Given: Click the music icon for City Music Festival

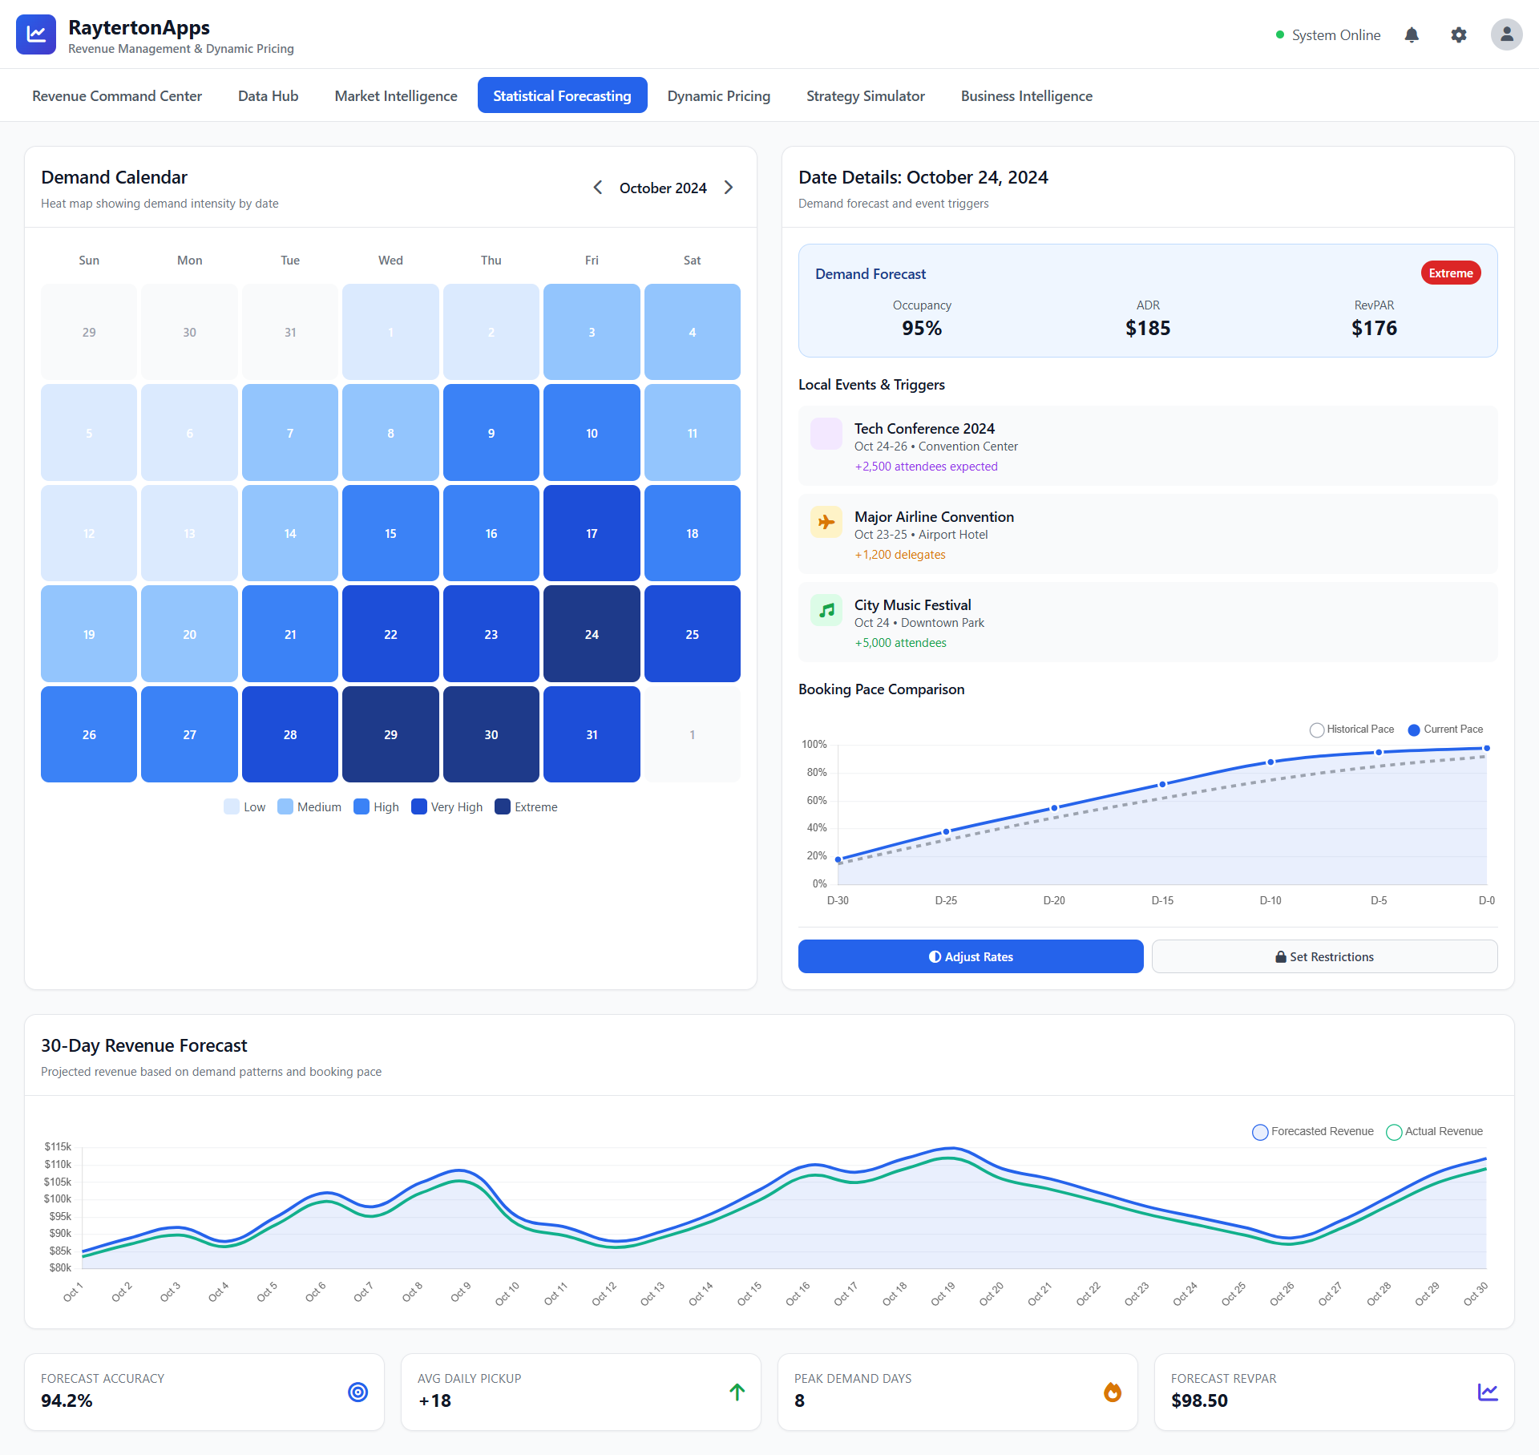Looking at the screenshot, I should (x=826, y=610).
